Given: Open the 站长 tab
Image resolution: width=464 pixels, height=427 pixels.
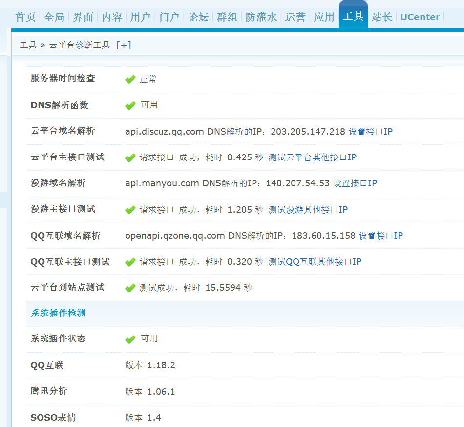Looking at the screenshot, I should click(x=381, y=17).
